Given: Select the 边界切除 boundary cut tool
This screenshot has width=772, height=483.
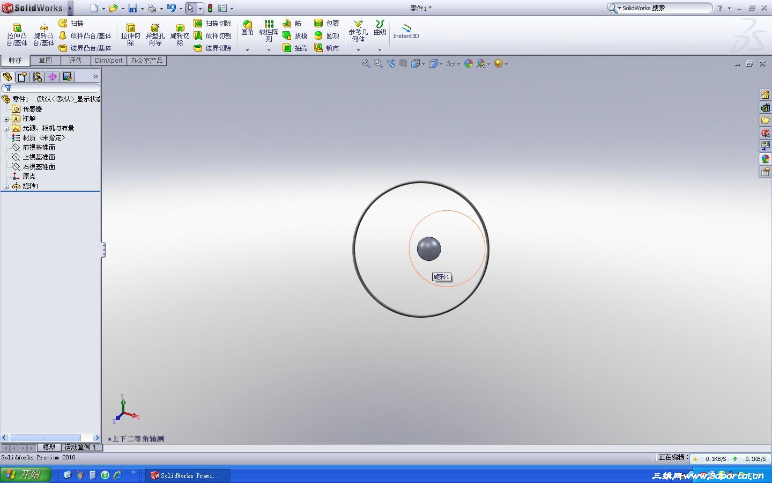Looking at the screenshot, I should pyautogui.click(x=212, y=48).
